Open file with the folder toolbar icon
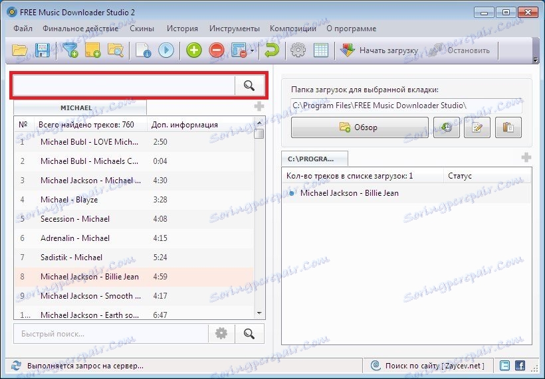Screen dimensions: 545x379 coord(19,50)
